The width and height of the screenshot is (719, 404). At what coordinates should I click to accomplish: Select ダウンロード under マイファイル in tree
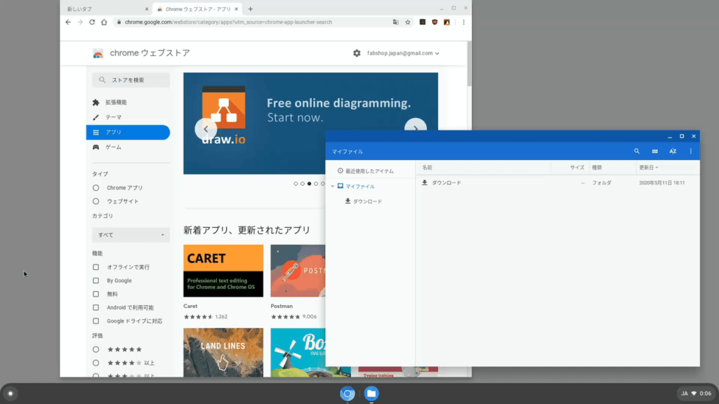coord(367,201)
